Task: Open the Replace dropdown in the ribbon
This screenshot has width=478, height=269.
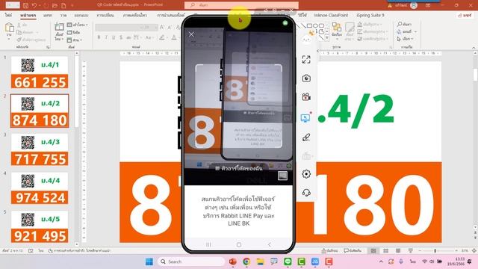Action: tap(407, 31)
